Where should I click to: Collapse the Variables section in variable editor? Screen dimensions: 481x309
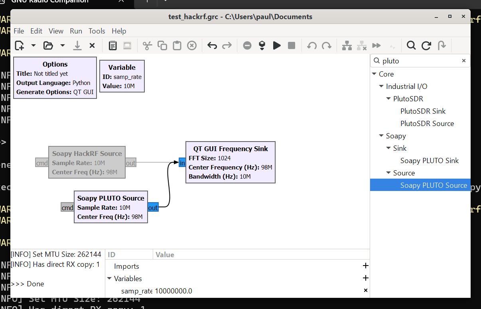pyautogui.click(x=109, y=278)
